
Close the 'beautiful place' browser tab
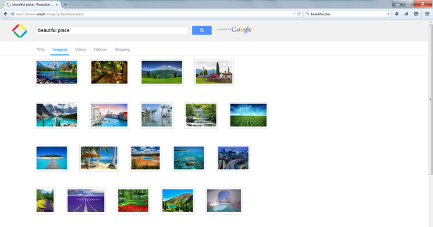point(57,5)
